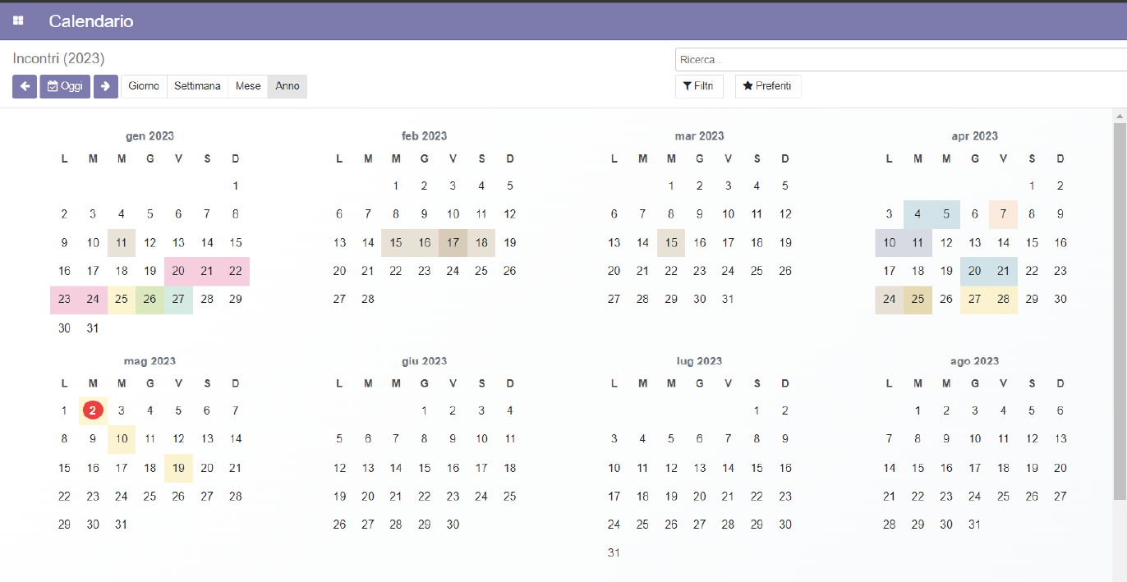
Task: Go to previous year with left arrow
Action: 25,86
